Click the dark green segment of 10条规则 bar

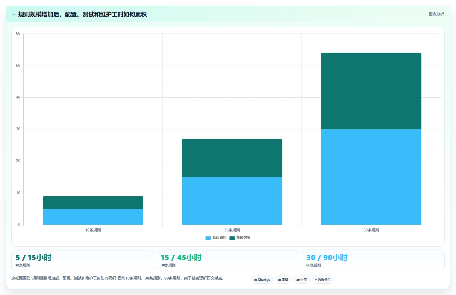tap(93, 203)
